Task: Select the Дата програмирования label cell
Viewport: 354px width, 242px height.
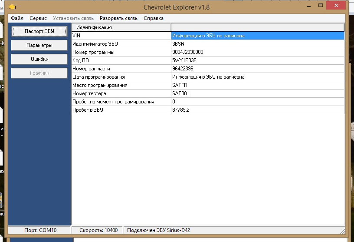Action: (121, 77)
